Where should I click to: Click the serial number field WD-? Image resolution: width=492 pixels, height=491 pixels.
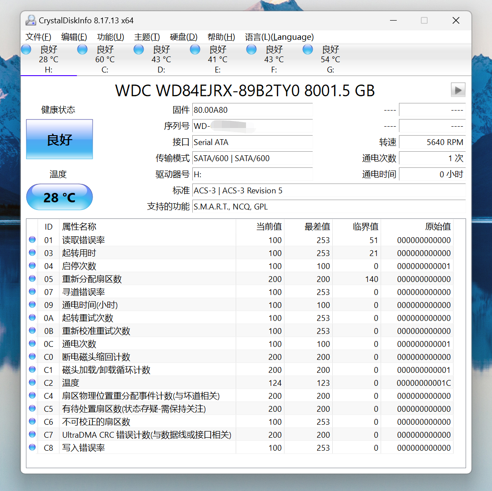coord(252,126)
